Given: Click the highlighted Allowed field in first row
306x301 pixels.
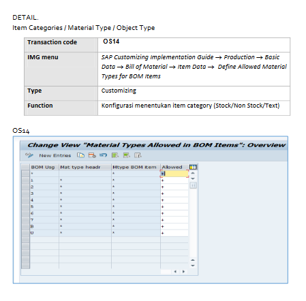Looking at the screenshot, I should click(174, 174).
